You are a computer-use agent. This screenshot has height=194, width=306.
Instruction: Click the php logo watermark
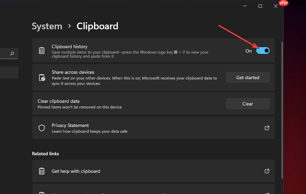point(284,3)
